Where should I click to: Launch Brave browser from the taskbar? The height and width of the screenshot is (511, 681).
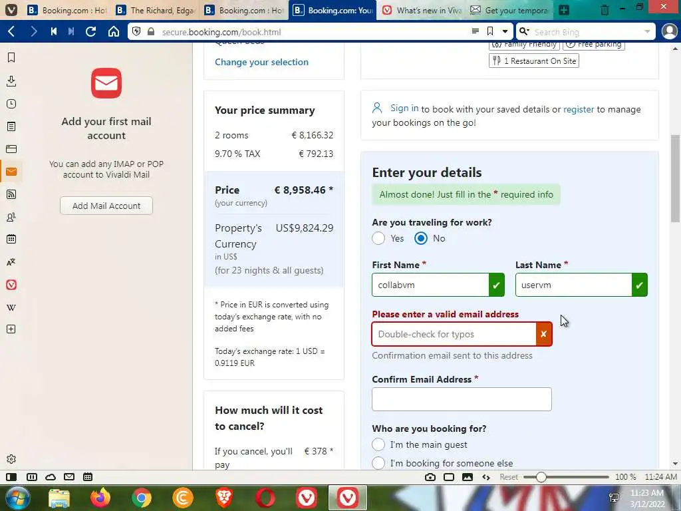pyautogui.click(x=224, y=498)
